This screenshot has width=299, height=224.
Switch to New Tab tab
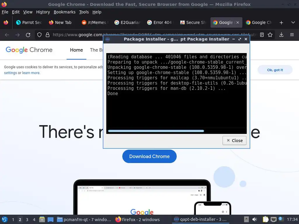coord(60,22)
